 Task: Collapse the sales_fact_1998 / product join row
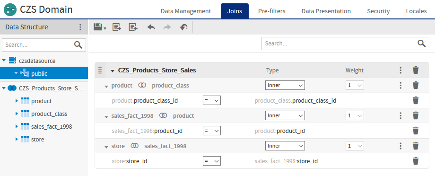(106, 116)
